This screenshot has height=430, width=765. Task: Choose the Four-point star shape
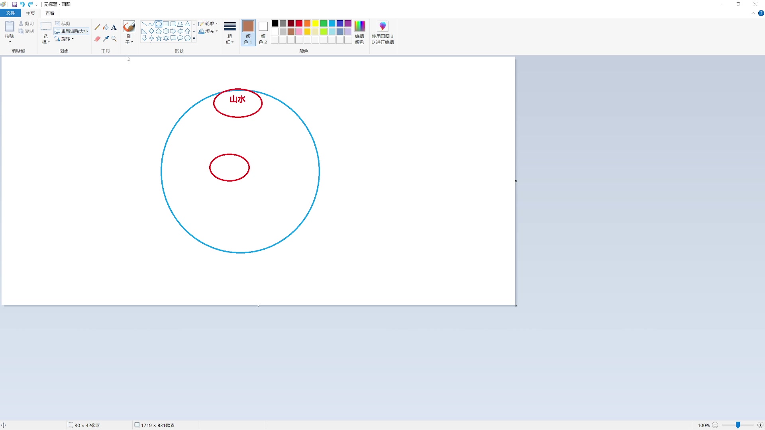pos(151,38)
